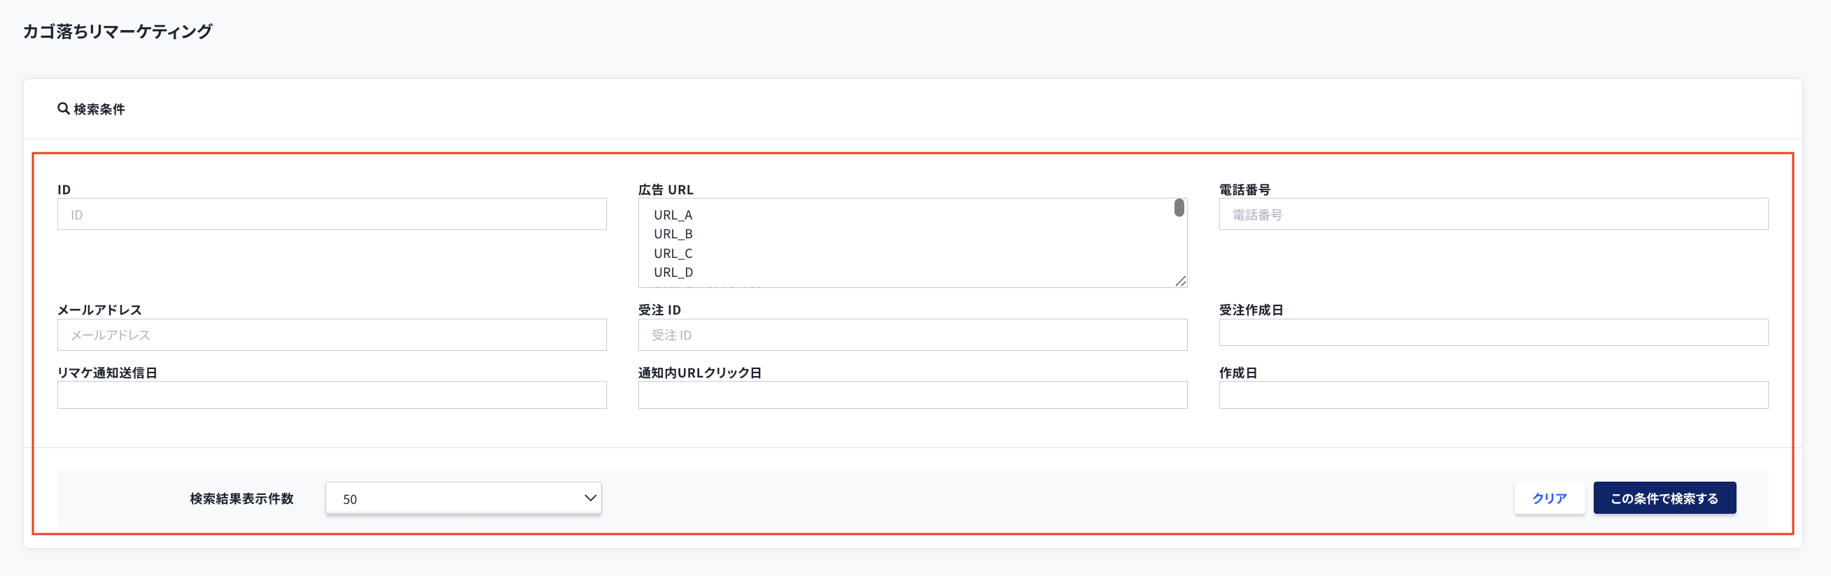The height and width of the screenshot is (576, 1831).
Task: Click the この条件で検索する button
Action: [x=1664, y=498]
